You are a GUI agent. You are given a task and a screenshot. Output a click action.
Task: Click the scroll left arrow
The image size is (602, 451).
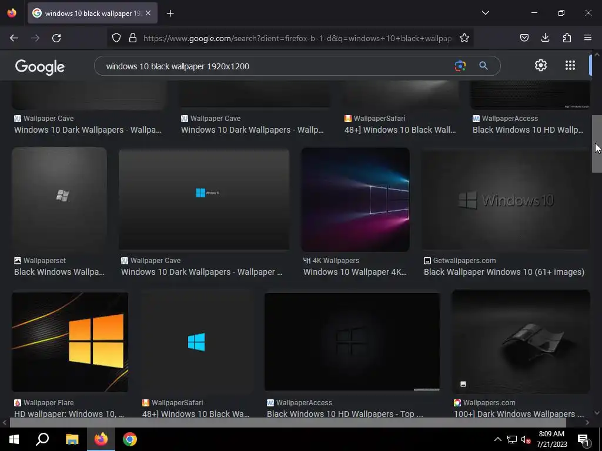coord(5,422)
